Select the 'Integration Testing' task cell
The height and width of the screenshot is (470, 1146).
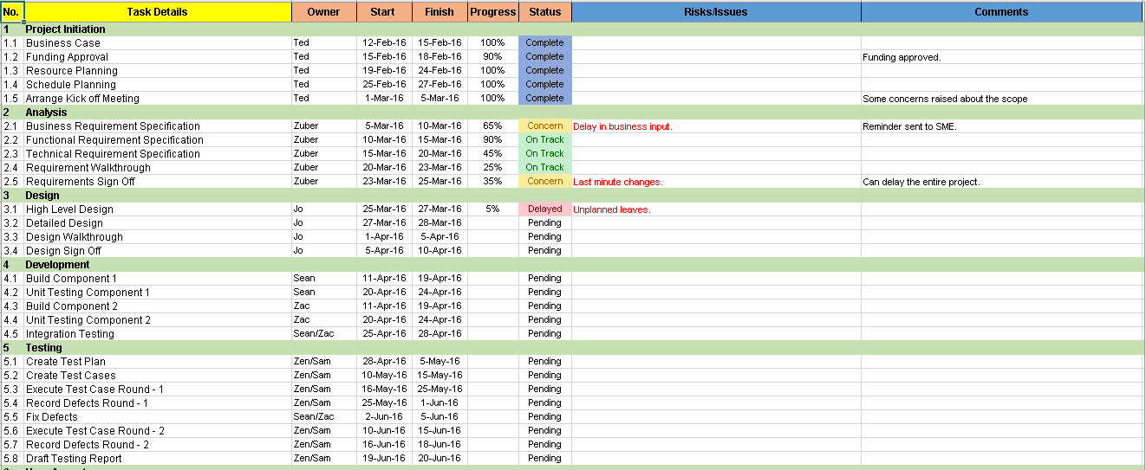(x=158, y=333)
